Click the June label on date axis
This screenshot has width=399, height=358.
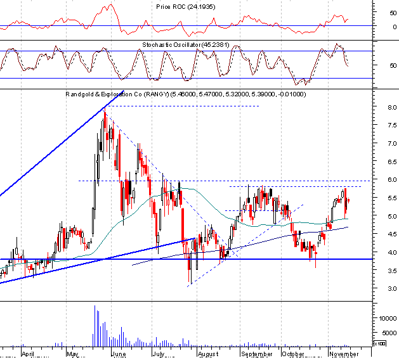[119, 354]
